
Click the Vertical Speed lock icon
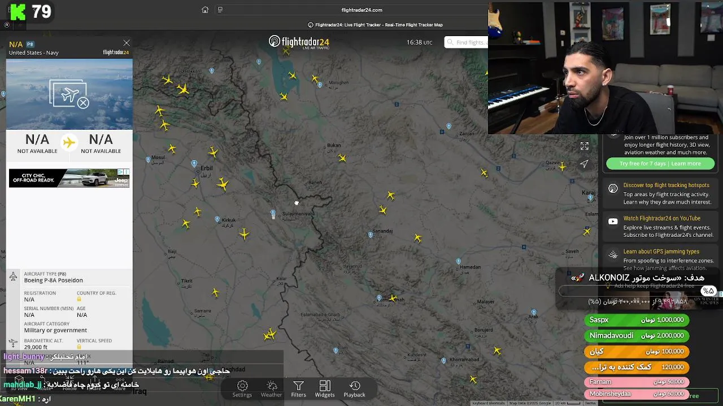tap(79, 347)
